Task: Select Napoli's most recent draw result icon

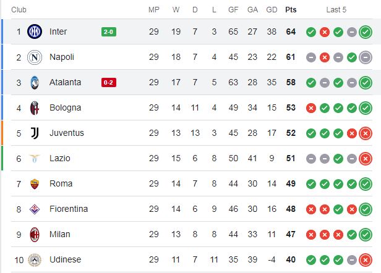Action: (x=366, y=57)
